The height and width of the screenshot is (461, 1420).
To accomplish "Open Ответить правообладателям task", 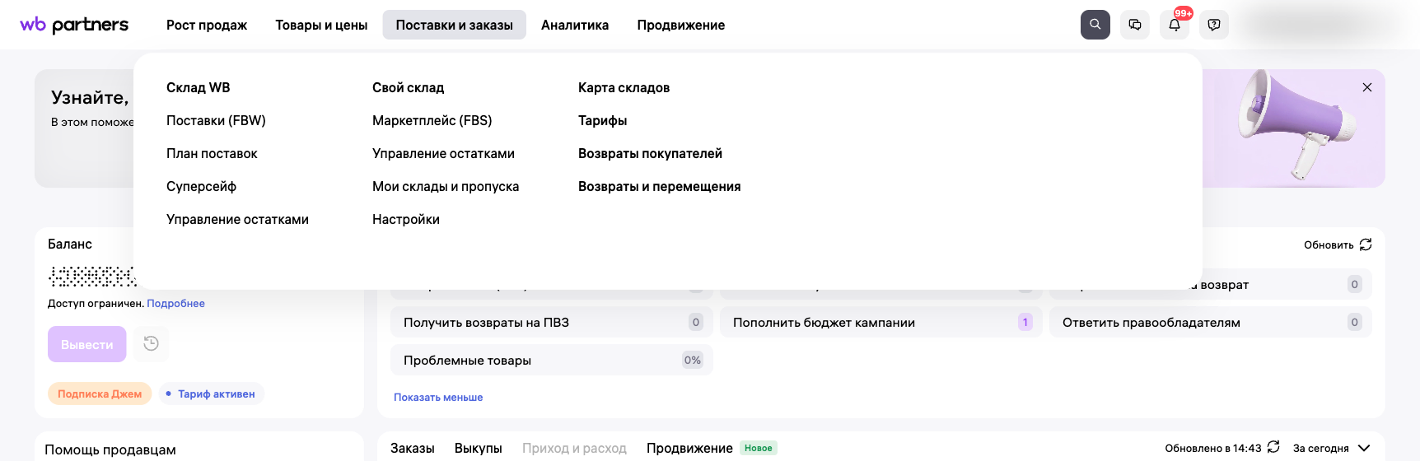I will 1210,322.
